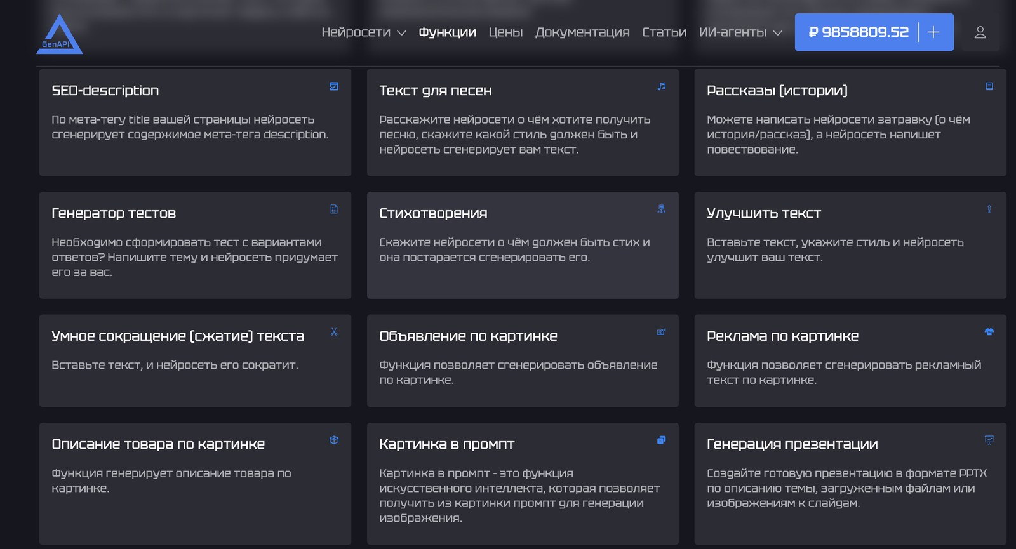Click description starting 'Картинка в промпт - это функция'
The image size is (1016, 549).
coord(519,496)
